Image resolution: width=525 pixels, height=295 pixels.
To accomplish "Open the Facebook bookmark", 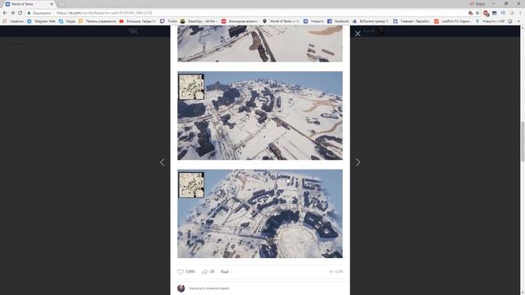I will [x=338, y=21].
